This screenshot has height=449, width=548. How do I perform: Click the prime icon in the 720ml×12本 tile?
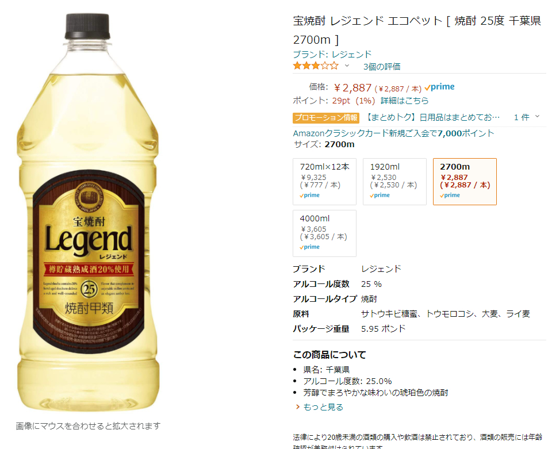point(309,195)
